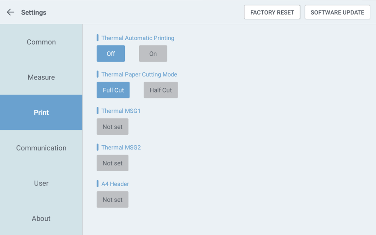
Task: Set the Thermal MSG1 value
Action: click(112, 127)
